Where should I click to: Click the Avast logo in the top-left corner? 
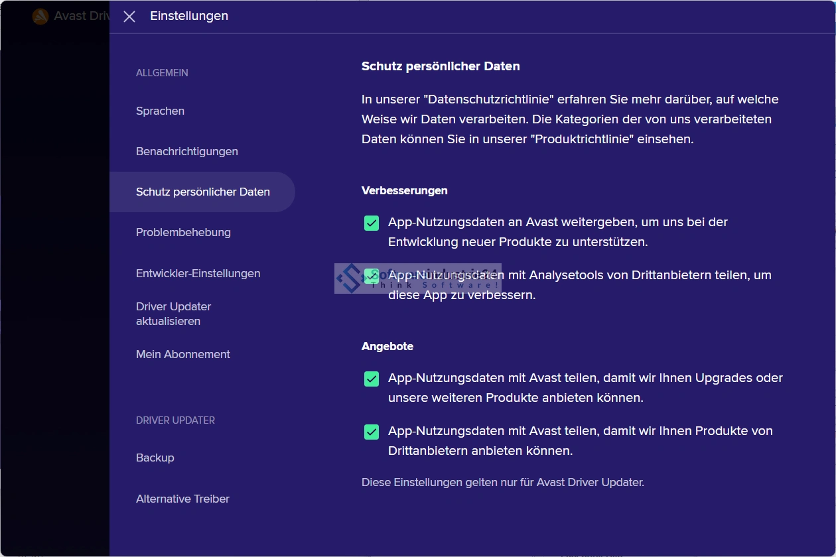pyautogui.click(x=40, y=17)
